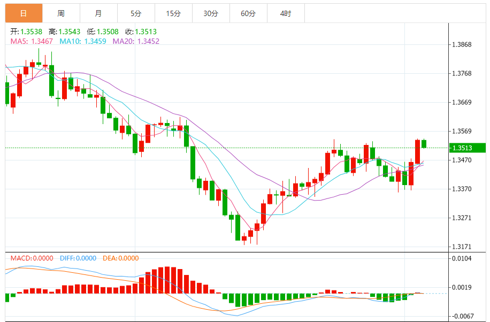490x322 pixels.
Task: Click the 1.3271 price axis label
Action: click(462, 218)
